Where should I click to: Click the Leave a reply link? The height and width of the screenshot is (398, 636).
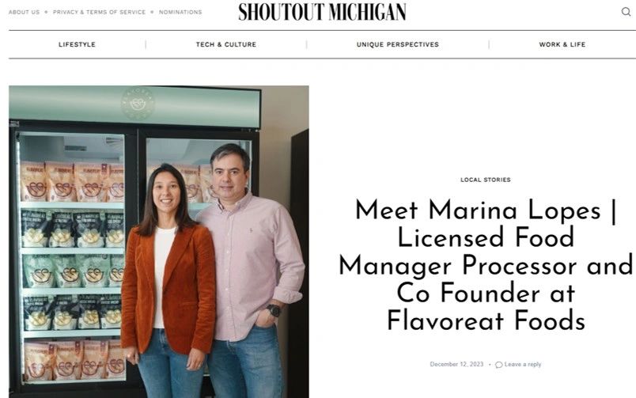coord(523,364)
